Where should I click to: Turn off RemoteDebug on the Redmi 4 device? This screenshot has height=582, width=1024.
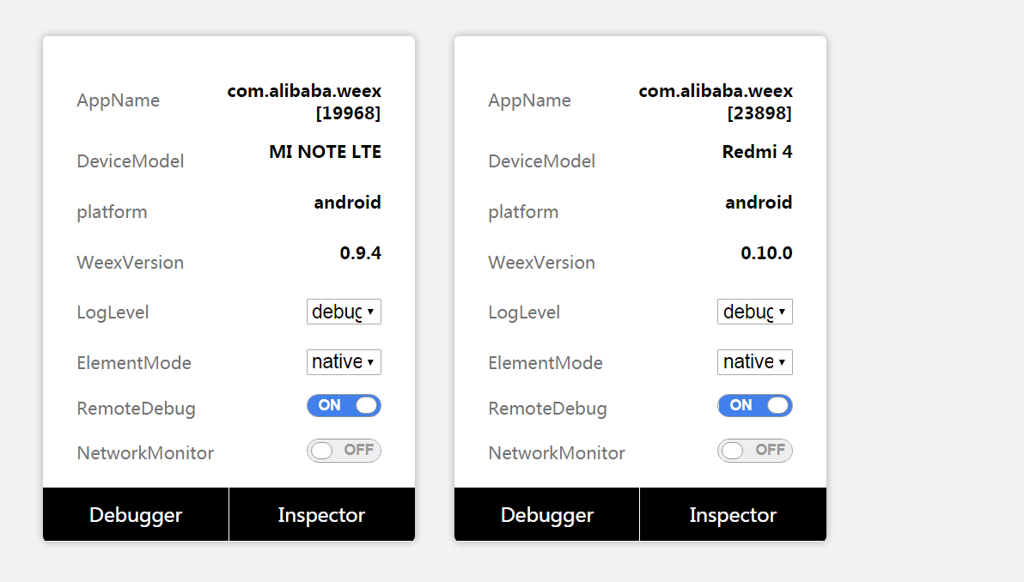click(x=755, y=405)
